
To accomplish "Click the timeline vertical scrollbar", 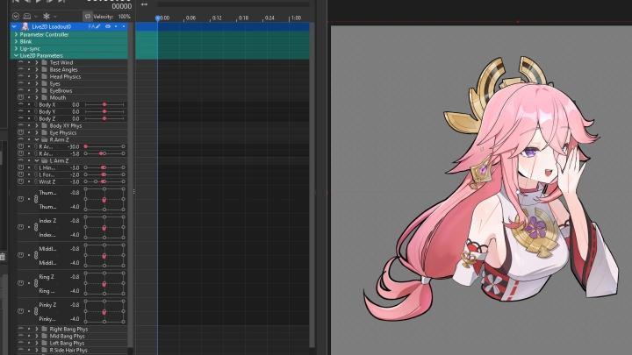I will click(312, 185).
